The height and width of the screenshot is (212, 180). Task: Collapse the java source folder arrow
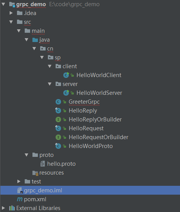[27, 40]
